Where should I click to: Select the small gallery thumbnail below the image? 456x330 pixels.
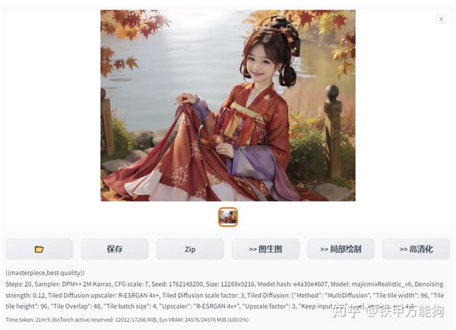pyautogui.click(x=228, y=217)
